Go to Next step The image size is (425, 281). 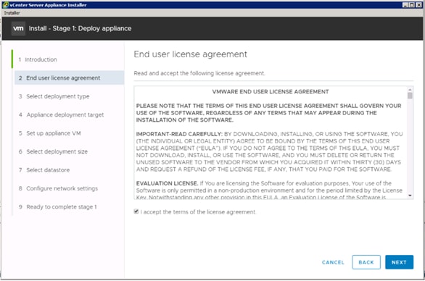399,262
